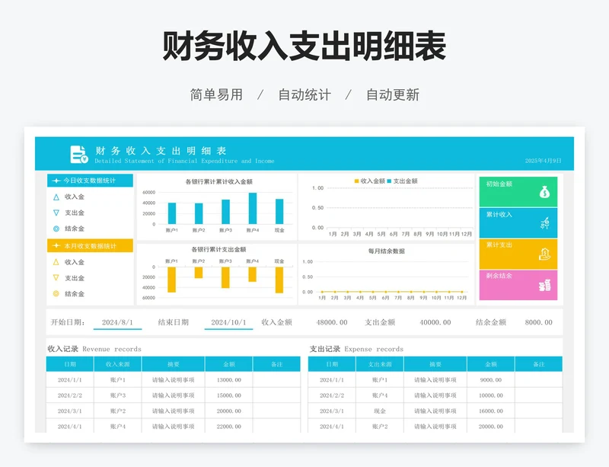This screenshot has width=609, height=467.
Task: Select expense amount cell 9000.00
Action: click(x=491, y=380)
